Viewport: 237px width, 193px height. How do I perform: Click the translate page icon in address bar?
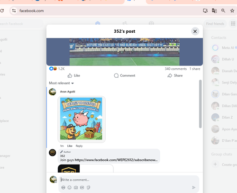[214, 11]
